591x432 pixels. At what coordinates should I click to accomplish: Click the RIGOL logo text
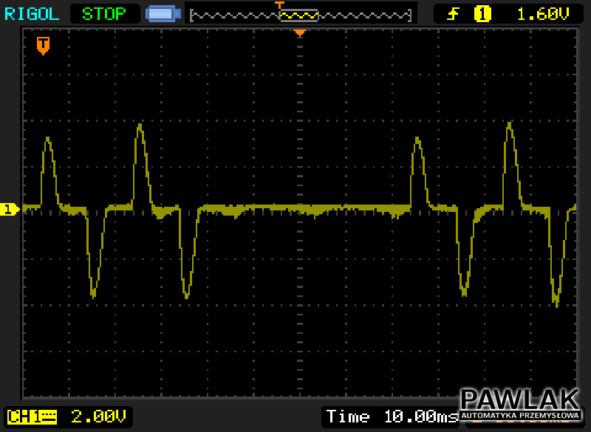click(x=32, y=14)
